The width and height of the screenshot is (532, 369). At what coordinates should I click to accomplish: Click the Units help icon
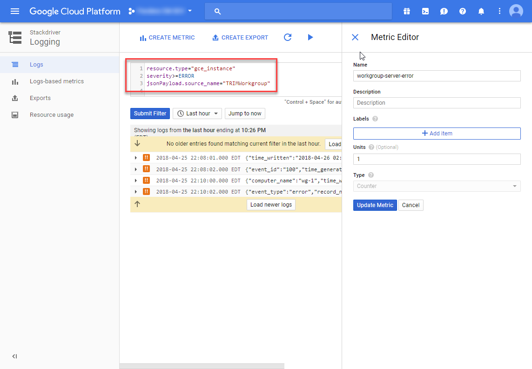coord(371,147)
